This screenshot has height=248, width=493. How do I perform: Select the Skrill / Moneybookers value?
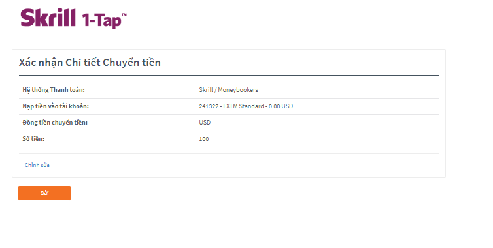(229, 90)
